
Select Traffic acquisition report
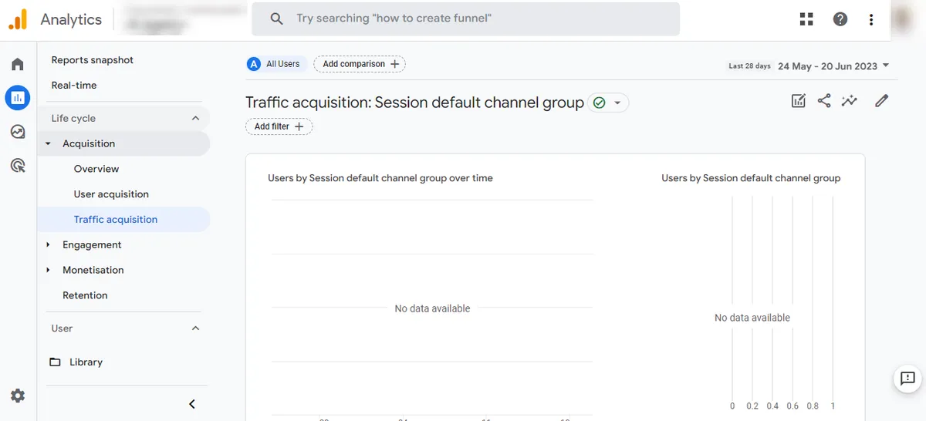pos(116,219)
